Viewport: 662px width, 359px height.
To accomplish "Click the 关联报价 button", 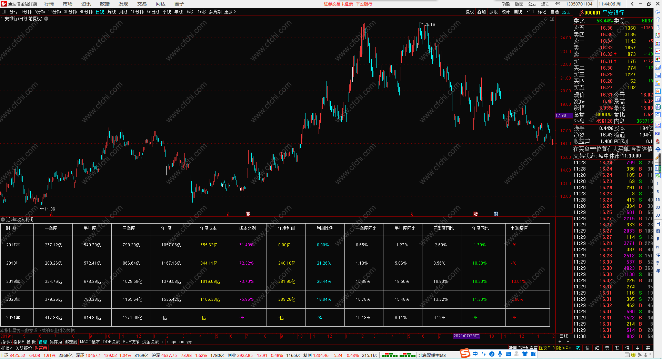I will click(23, 348).
